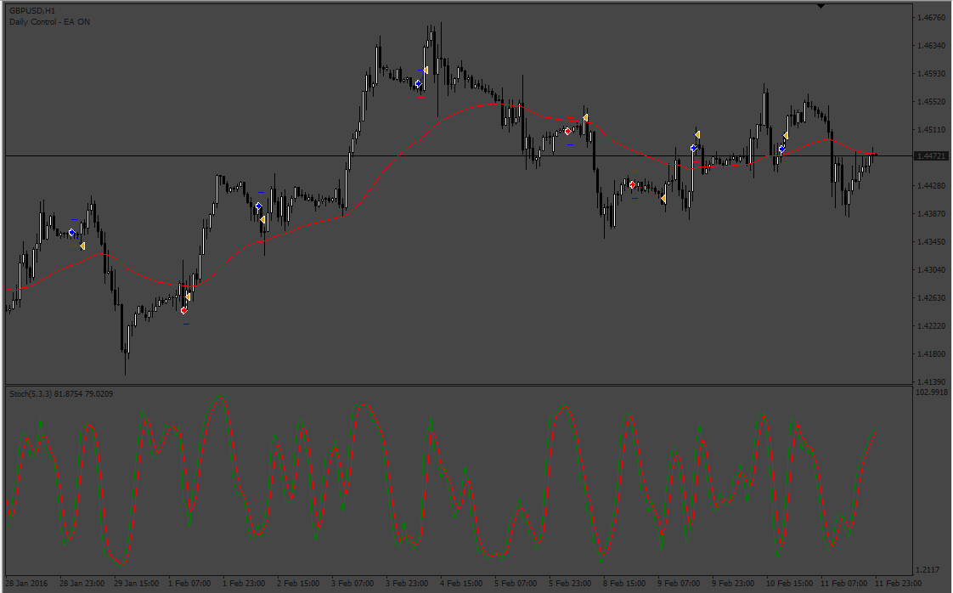Click the 1.46340 price scale value
This screenshot has height=593, width=953.
931,46
